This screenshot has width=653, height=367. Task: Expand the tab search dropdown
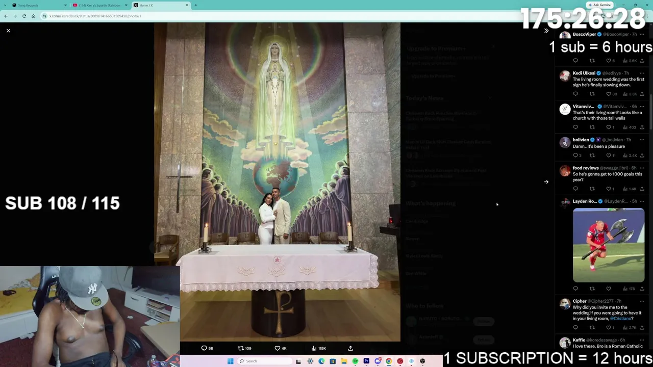(x=6, y=5)
